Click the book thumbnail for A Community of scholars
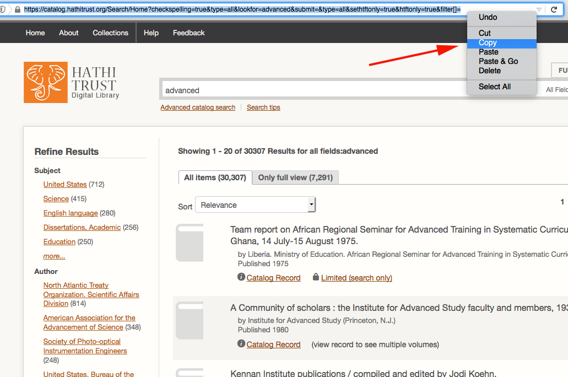The height and width of the screenshot is (377, 568). [190, 320]
